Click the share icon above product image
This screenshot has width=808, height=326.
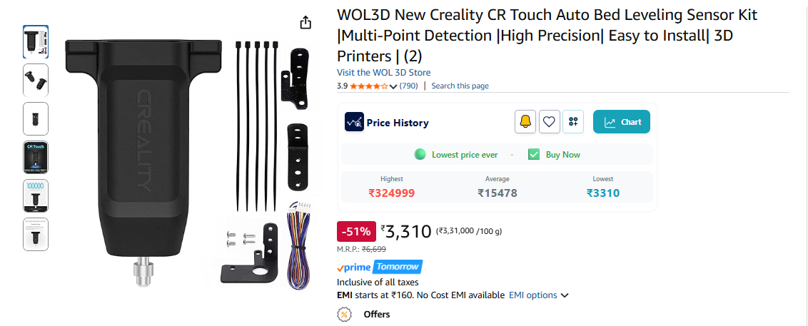(x=305, y=23)
